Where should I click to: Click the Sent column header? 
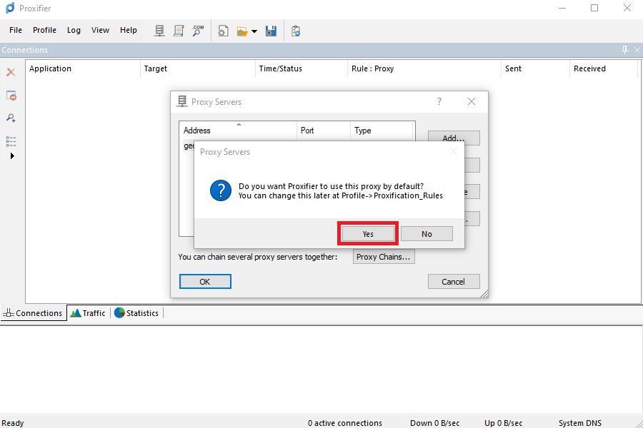tap(536, 68)
